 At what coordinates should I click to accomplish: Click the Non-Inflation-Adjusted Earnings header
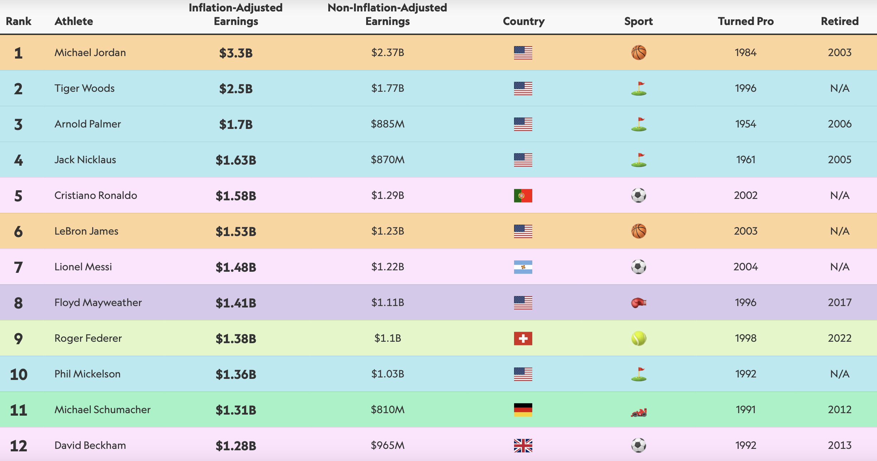pyautogui.click(x=387, y=14)
